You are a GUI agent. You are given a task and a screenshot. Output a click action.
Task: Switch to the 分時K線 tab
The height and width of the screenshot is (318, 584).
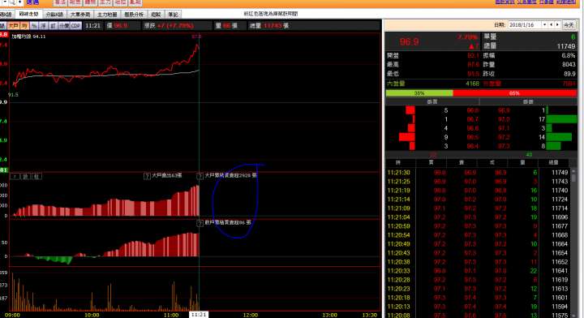tap(54, 15)
